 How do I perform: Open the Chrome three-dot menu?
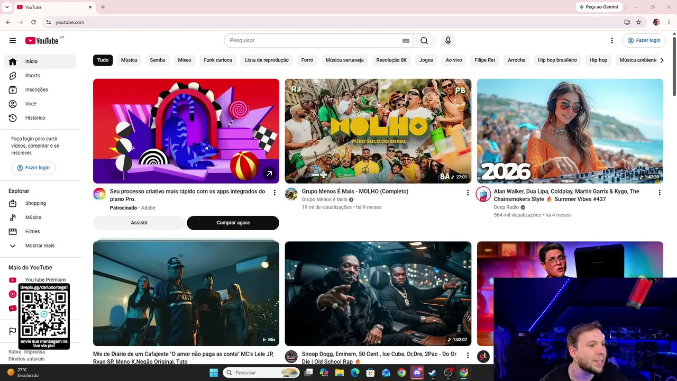(x=669, y=22)
